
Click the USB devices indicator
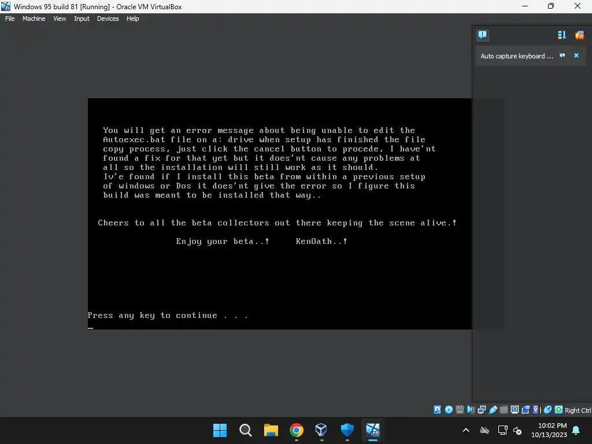(493, 410)
